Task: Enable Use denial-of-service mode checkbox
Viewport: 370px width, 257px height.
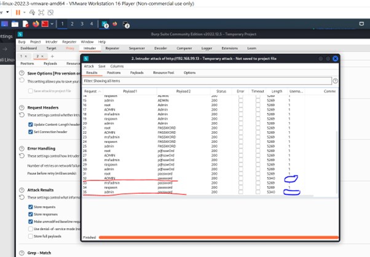Action: pos(31,229)
